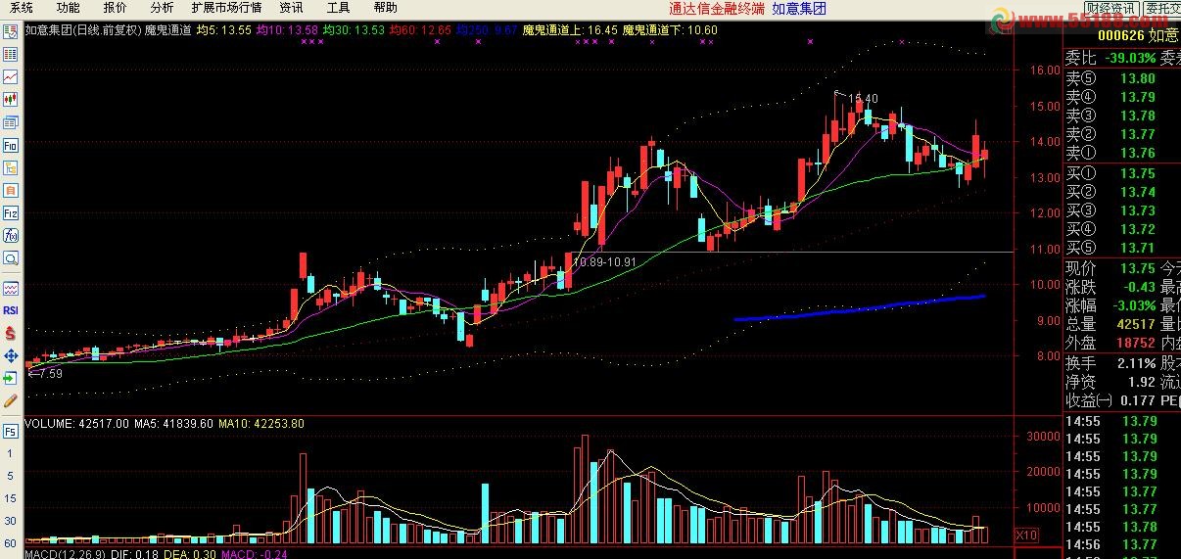This screenshot has width=1181, height=559.
Task: Click the MACD(12,26,9) indicator label
Action: [x=65, y=554]
